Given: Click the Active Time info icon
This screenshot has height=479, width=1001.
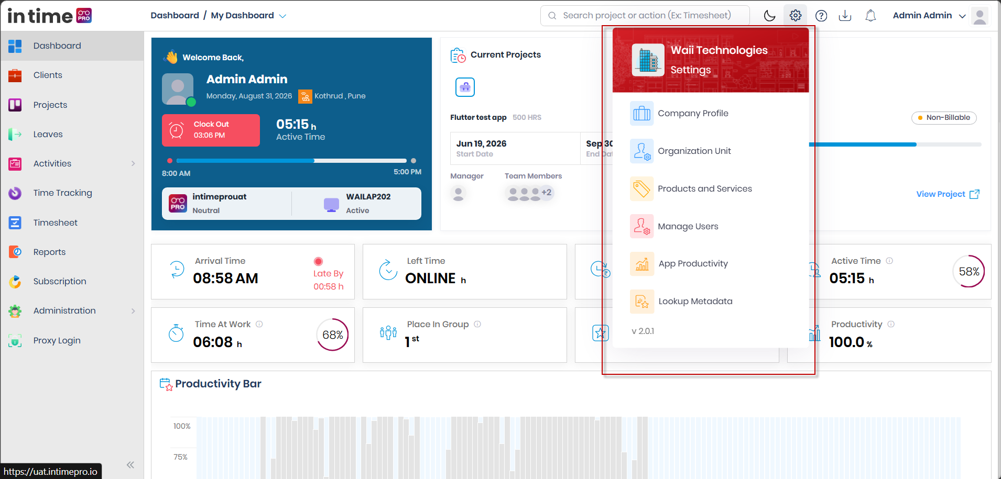Looking at the screenshot, I should coord(889,261).
